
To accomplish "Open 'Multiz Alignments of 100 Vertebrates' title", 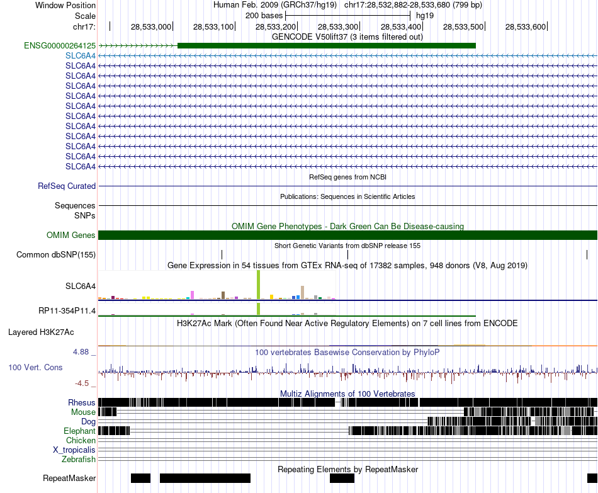I will 347,394.
